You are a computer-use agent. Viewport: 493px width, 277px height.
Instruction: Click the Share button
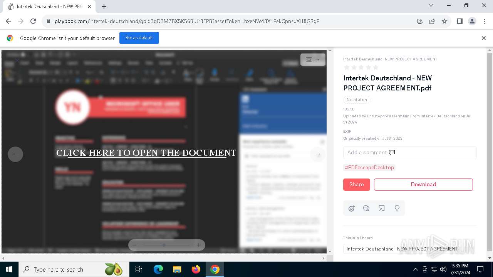[x=357, y=185]
